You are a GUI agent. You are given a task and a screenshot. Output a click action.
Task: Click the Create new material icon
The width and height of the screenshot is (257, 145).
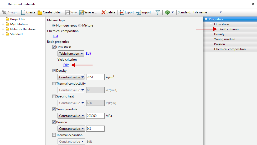23,12
